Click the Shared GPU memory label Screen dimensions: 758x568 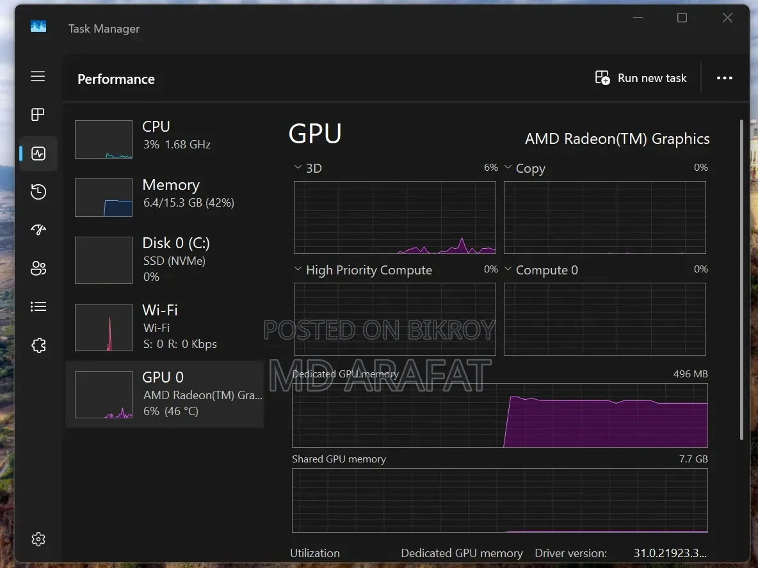(x=339, y=459)
